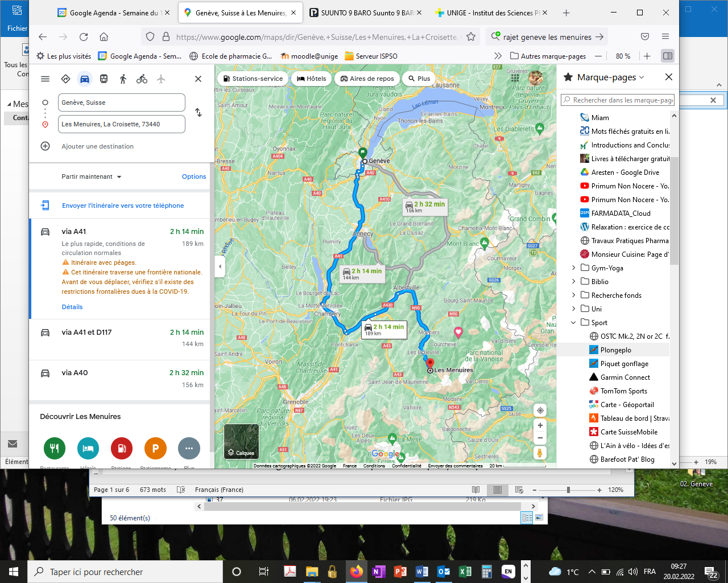Screen dimensions: 728x583
Task: Show gas stations in Les Menuires
Action: (x=122, y=449)
